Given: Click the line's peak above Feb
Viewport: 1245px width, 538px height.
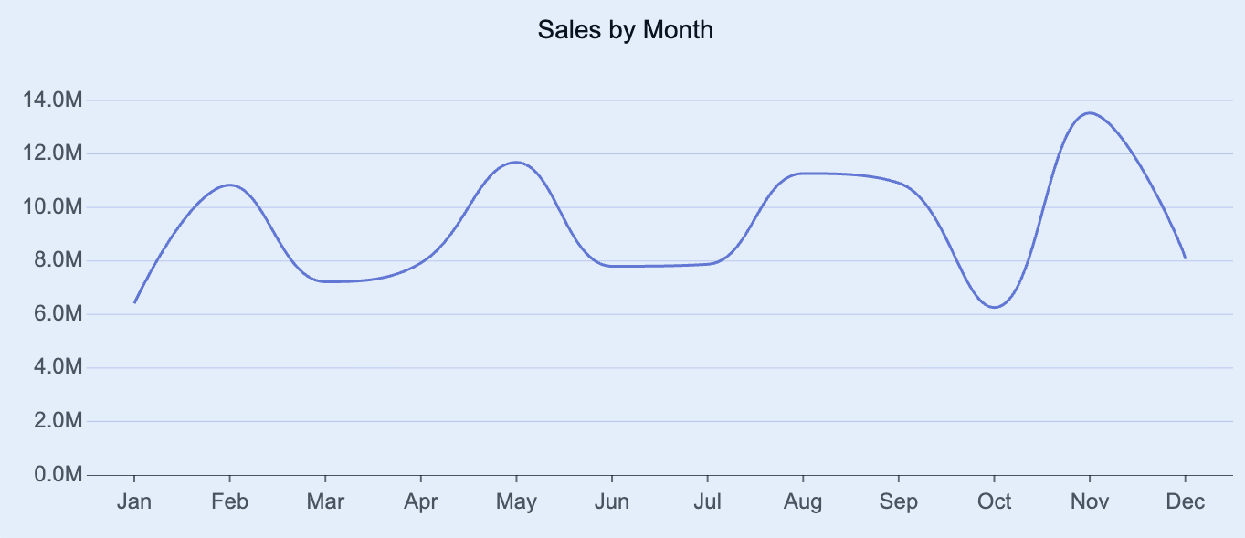Looking at the screenshot, I should pos(229,185).
